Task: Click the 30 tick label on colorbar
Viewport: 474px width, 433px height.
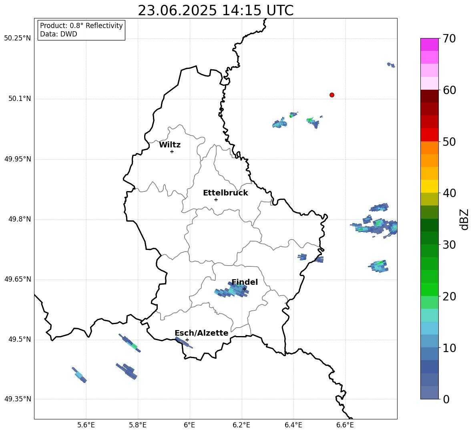Action: [450, 245]
